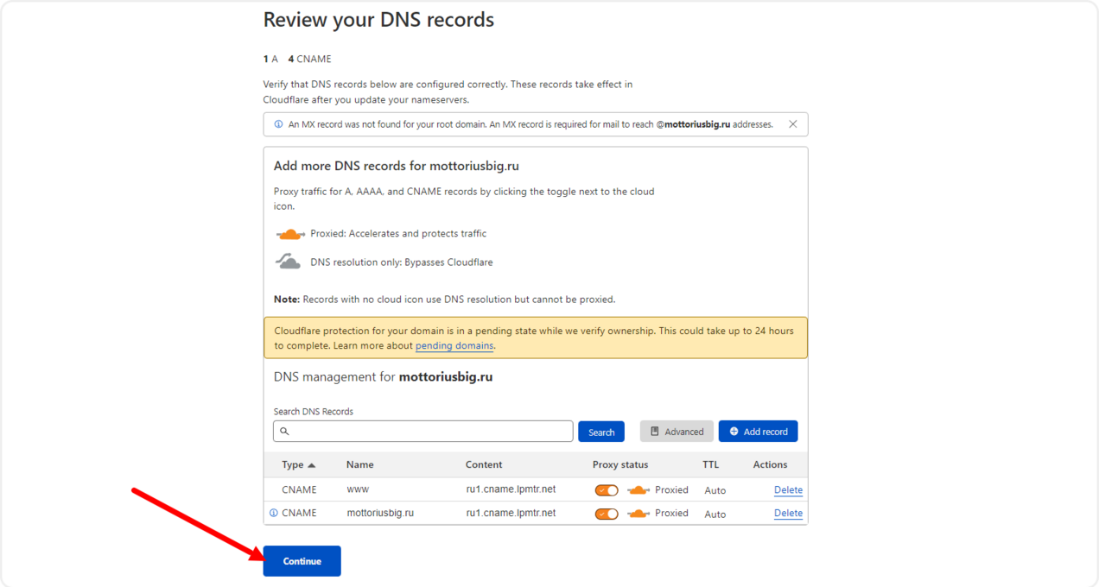Click the Review your DNS records heading
Viewport: 1099px width, 587px height.
(x=378, y=20)
